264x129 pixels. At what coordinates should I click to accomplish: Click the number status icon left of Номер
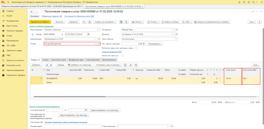[x=32, y=34]
